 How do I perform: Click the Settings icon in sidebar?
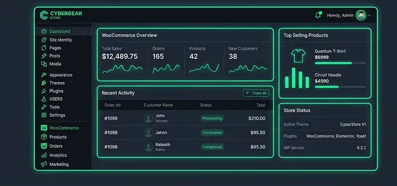coord(44,115)
